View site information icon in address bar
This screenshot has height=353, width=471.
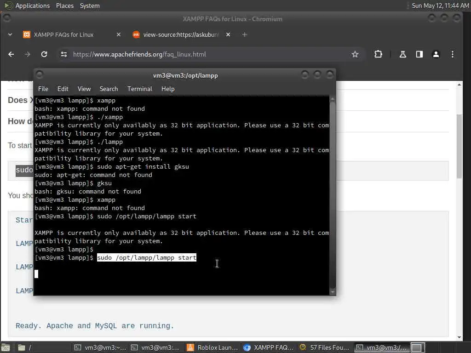[63, 54]
